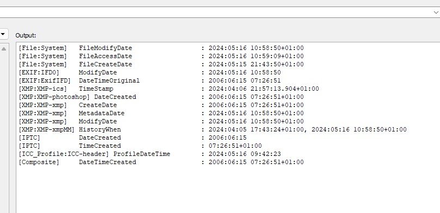Screen dimensions: 440x213
Task: Click inside the empty command input field
Action: [x=216, y=12]
